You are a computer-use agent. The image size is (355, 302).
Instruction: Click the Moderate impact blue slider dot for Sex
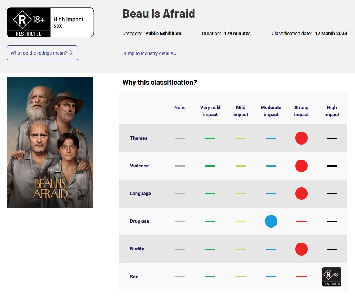[271, 276]
